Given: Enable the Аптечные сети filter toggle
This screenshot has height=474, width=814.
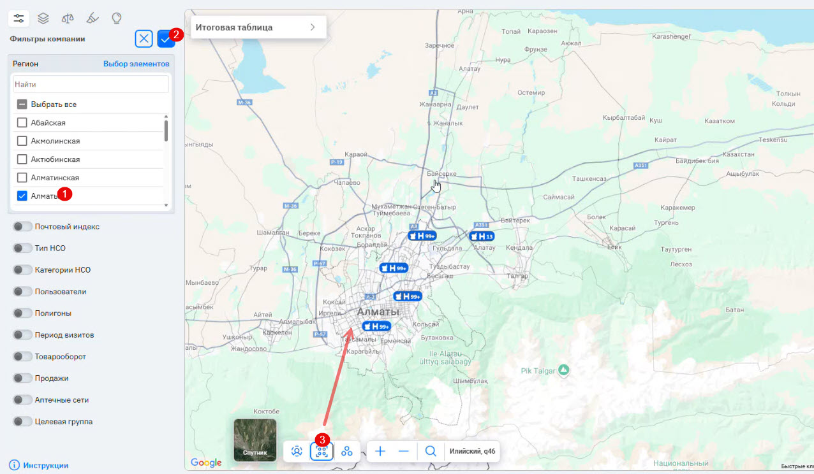Looking at the screenshot, I should [22, 399].
